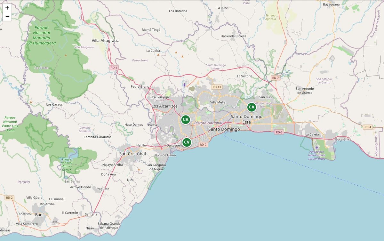Click the 'Baní' town label
The image size is (384, 241).
tap(40, 214)
